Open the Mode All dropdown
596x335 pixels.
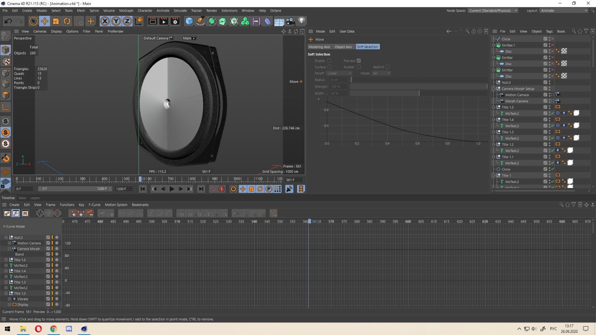(381, 73)
